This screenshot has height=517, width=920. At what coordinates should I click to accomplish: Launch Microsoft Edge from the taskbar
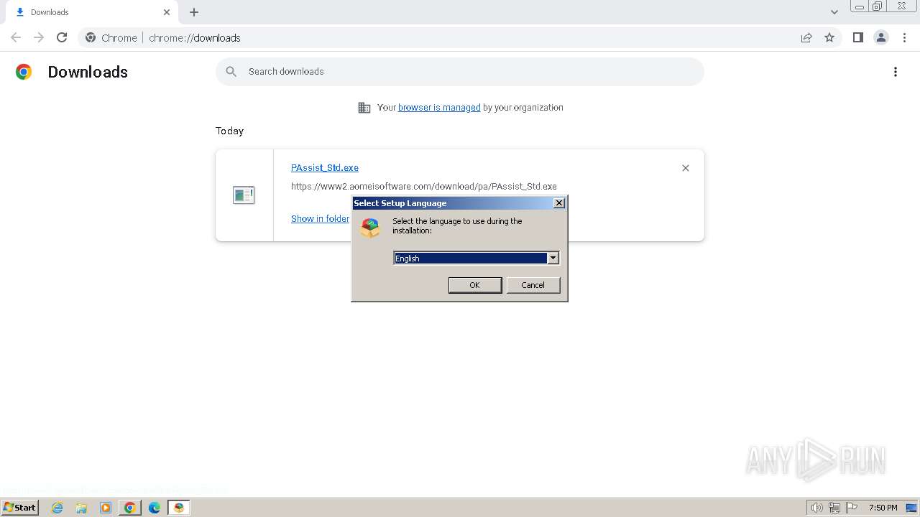pos(155,508)
